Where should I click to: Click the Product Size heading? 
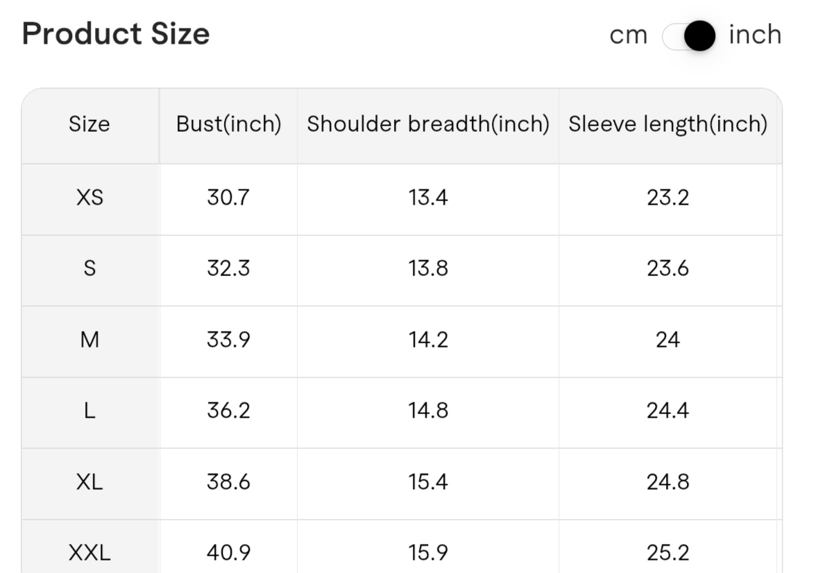[x=116, y=34]
